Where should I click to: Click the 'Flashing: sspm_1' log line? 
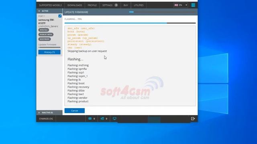[x=78, y=76]
